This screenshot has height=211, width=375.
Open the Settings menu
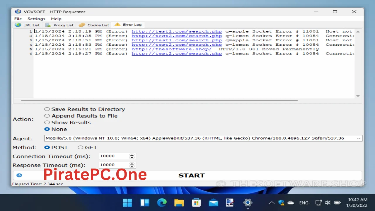tap(36, 19)
